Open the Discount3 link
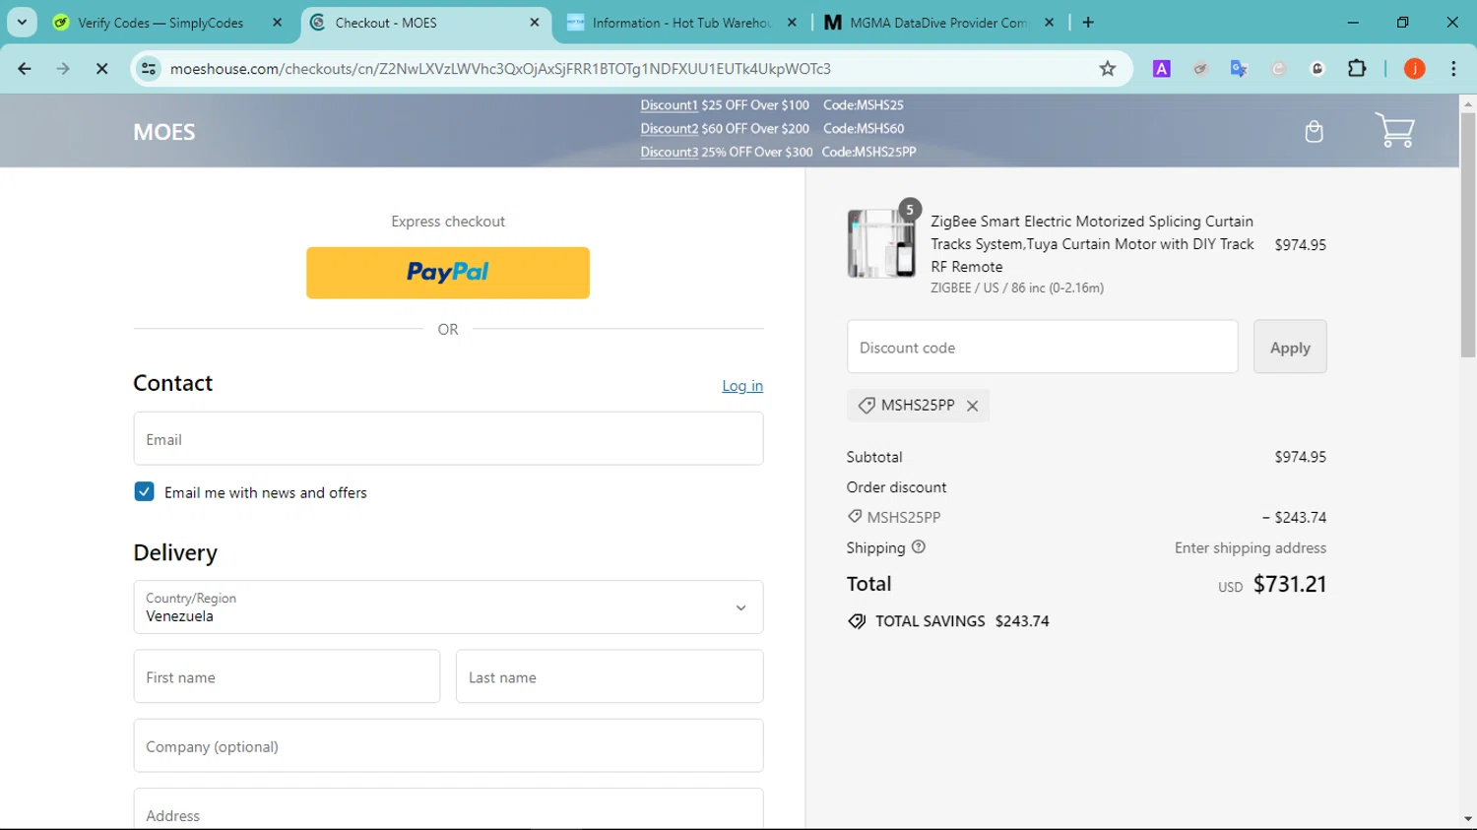Viewport: 1477px width, 830px height. point(669,153)
